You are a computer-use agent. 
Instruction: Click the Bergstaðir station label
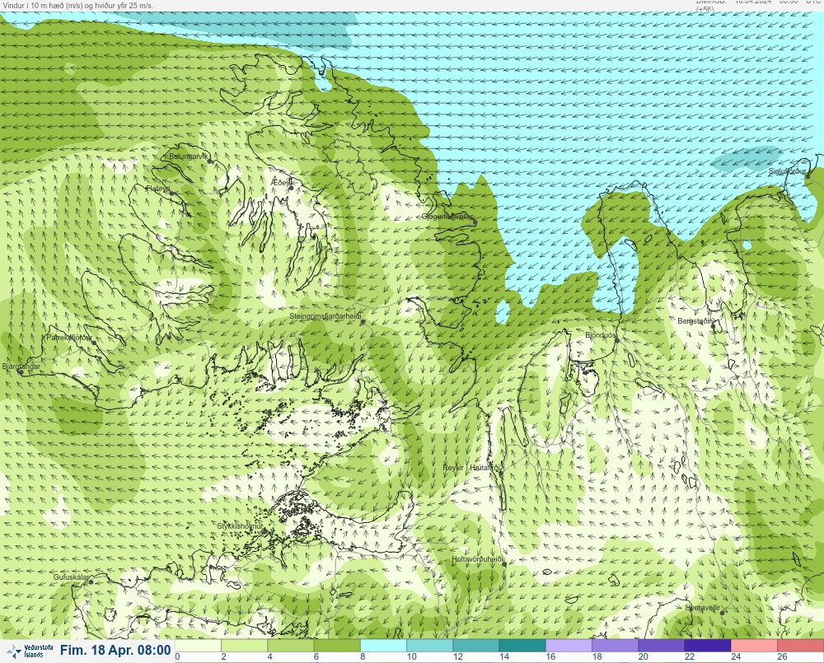[695, 321]
